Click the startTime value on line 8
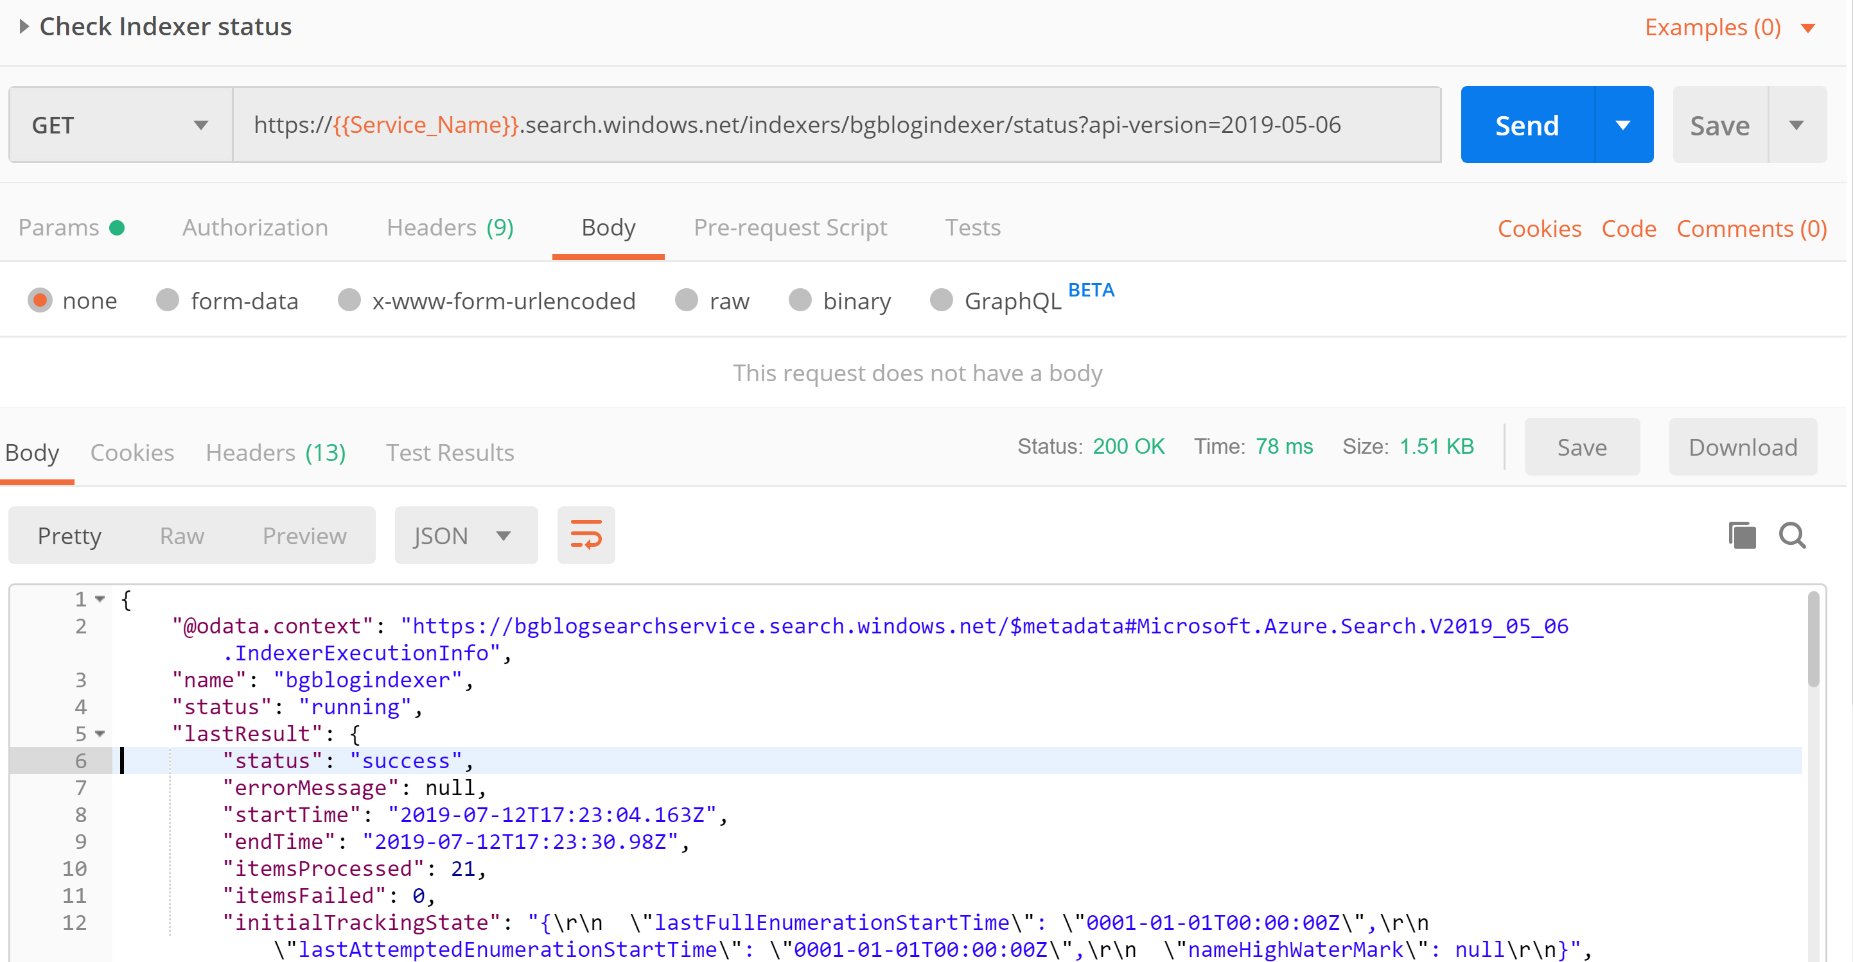 552,815
